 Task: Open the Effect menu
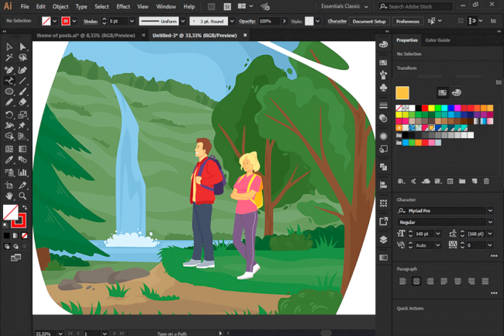123,6
